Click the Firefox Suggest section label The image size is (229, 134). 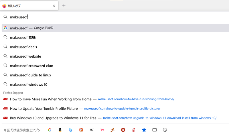(13, 93)
